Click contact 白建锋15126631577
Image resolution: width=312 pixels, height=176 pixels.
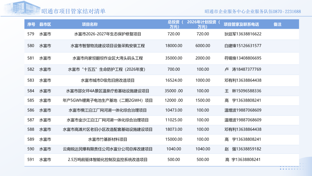pos(243,46)
